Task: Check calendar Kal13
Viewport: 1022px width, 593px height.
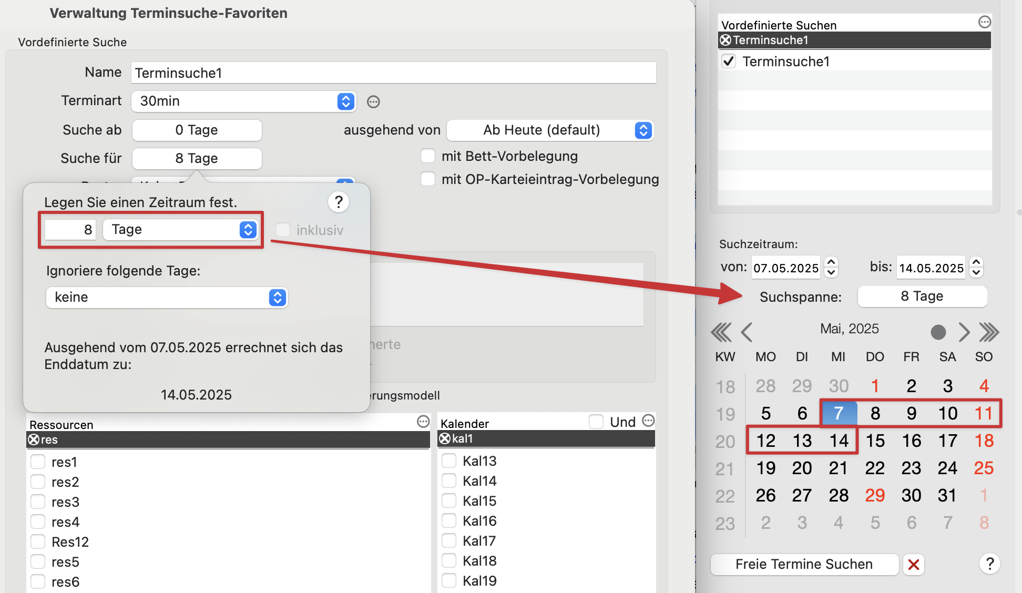Action: point(449,461)
